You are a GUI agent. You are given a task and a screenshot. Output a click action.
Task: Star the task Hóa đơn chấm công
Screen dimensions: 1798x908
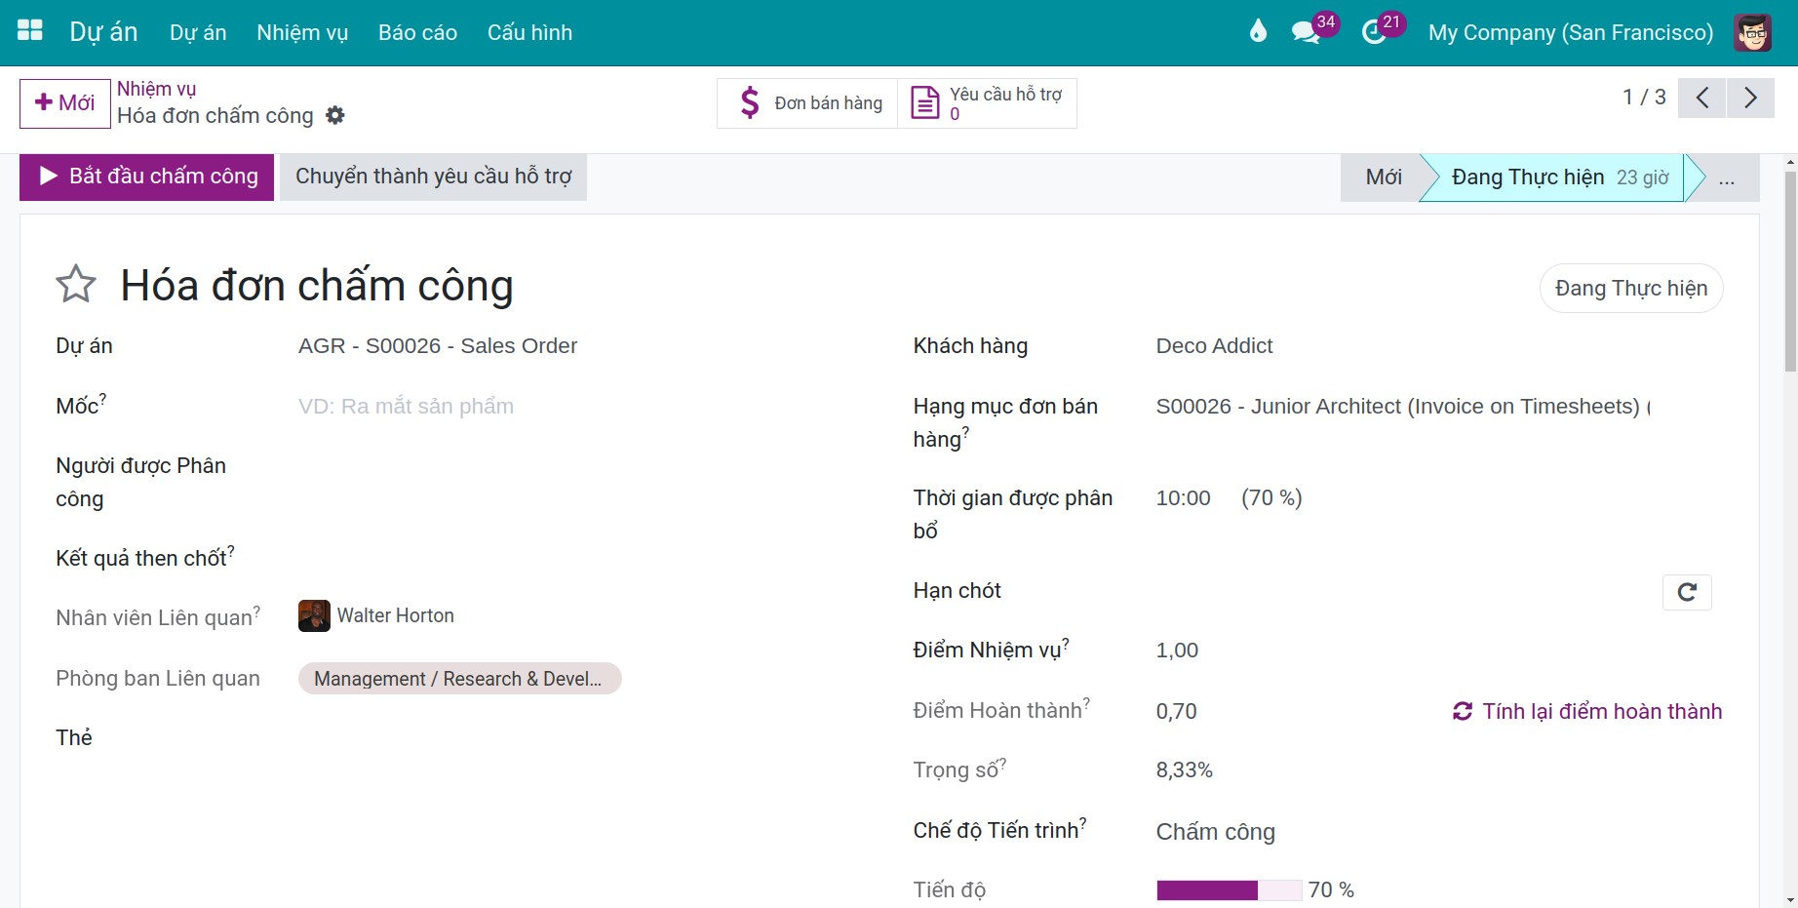(x=76, y=285)
